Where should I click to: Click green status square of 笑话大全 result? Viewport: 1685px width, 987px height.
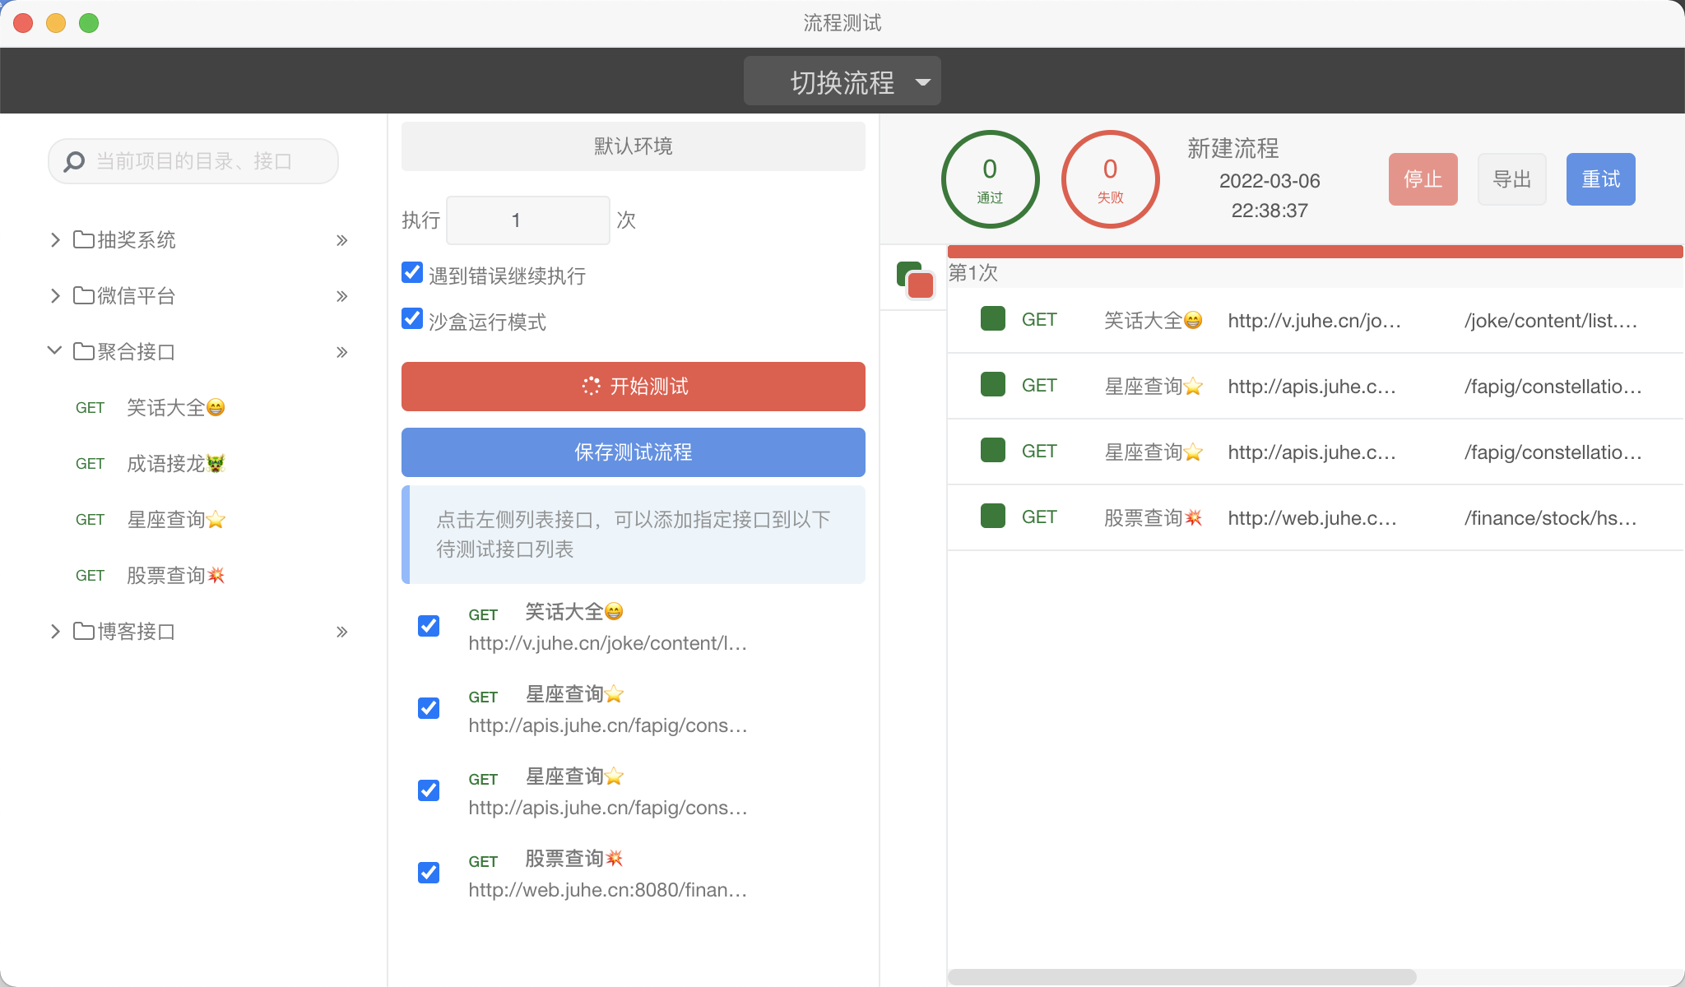993,319
